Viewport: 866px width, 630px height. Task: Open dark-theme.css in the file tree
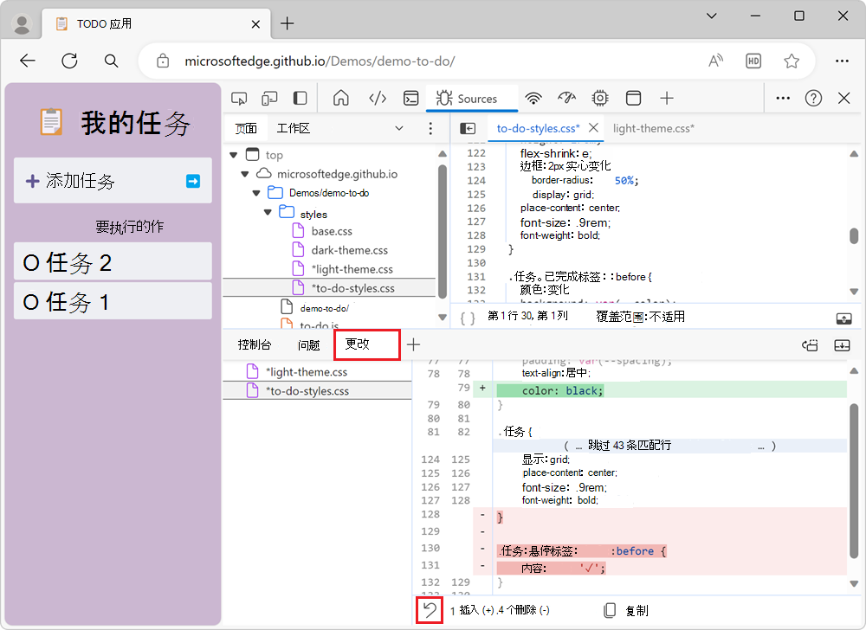(x=349, y=250)
